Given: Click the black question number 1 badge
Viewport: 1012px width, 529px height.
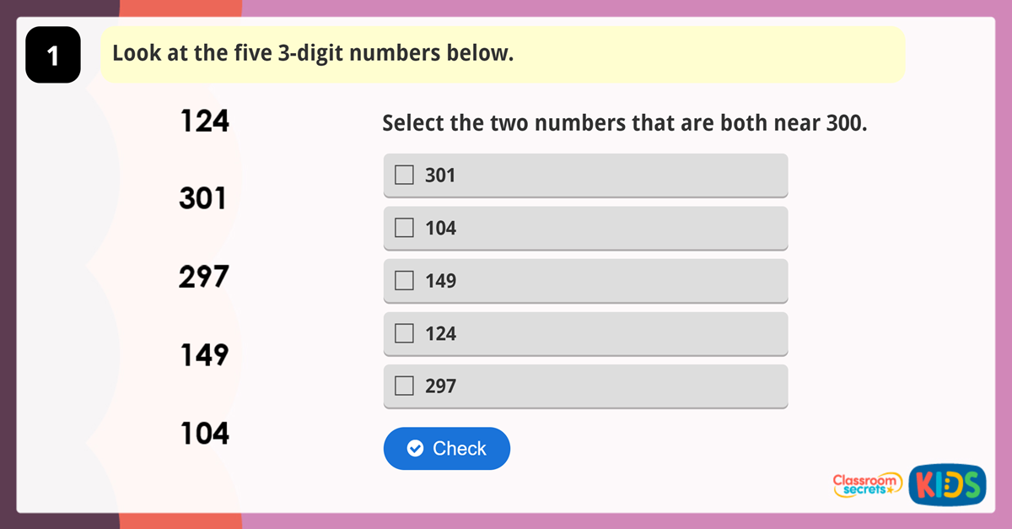Looking at the screenshot, I should tap(53, 56).
